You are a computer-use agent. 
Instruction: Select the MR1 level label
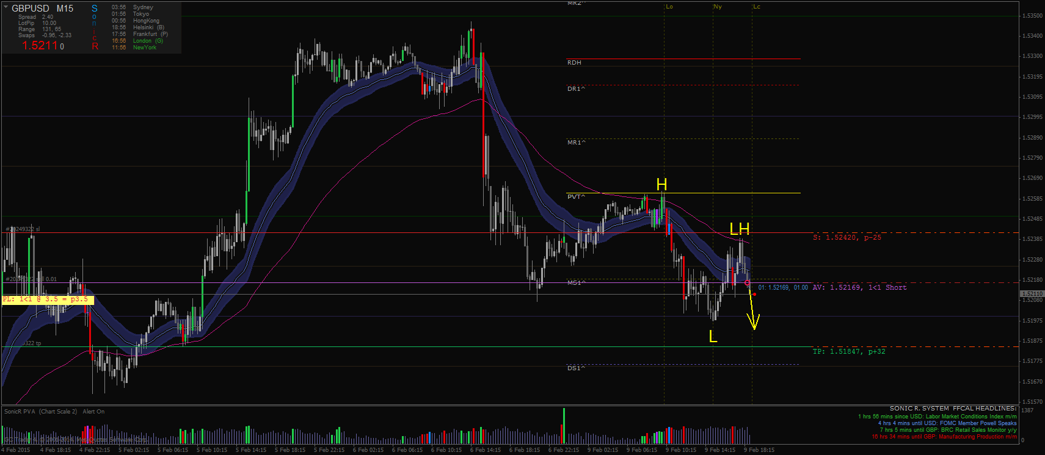click(576, 143)
